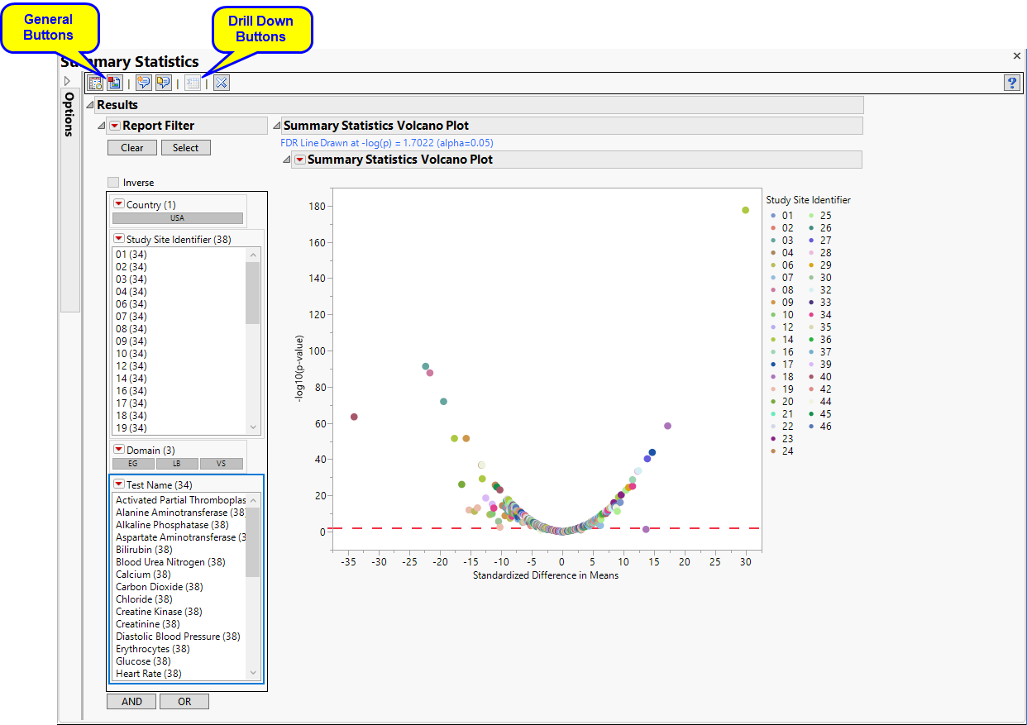Click the red and blue toolbar icon

point(114,83)
